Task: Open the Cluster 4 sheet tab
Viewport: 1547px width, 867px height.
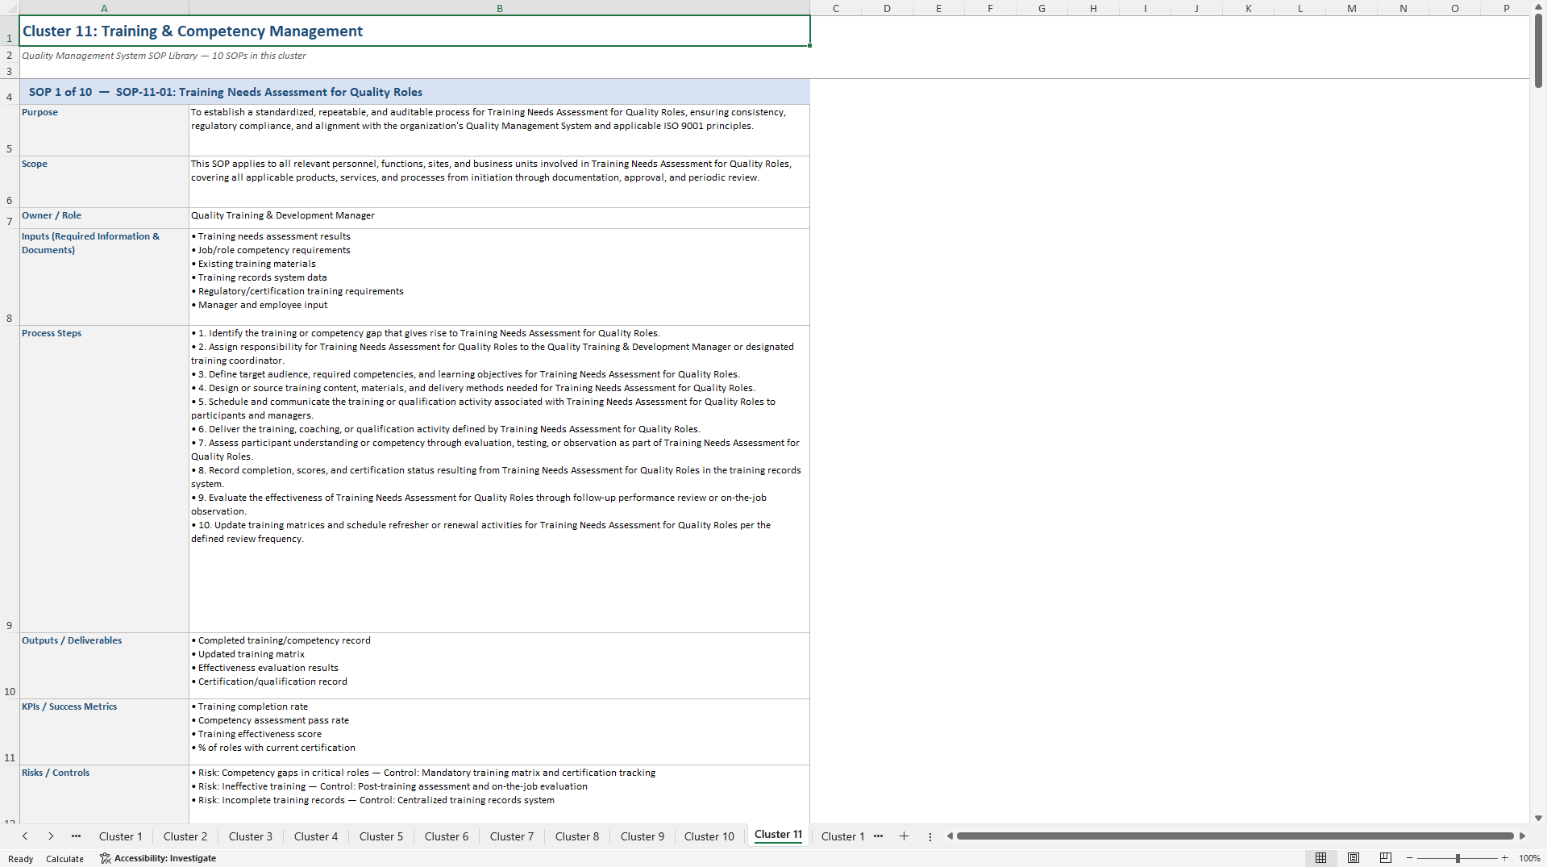Action: (316, 836)
